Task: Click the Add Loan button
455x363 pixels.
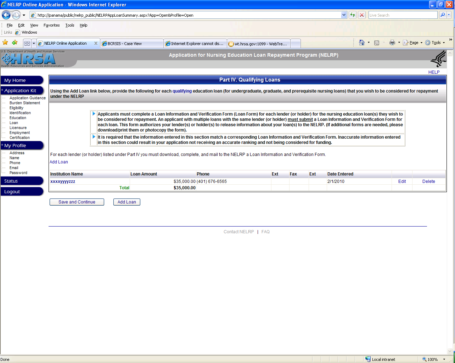Action: (x=127, y=202)
